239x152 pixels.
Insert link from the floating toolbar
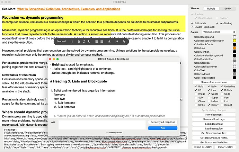tap(124, 42)
